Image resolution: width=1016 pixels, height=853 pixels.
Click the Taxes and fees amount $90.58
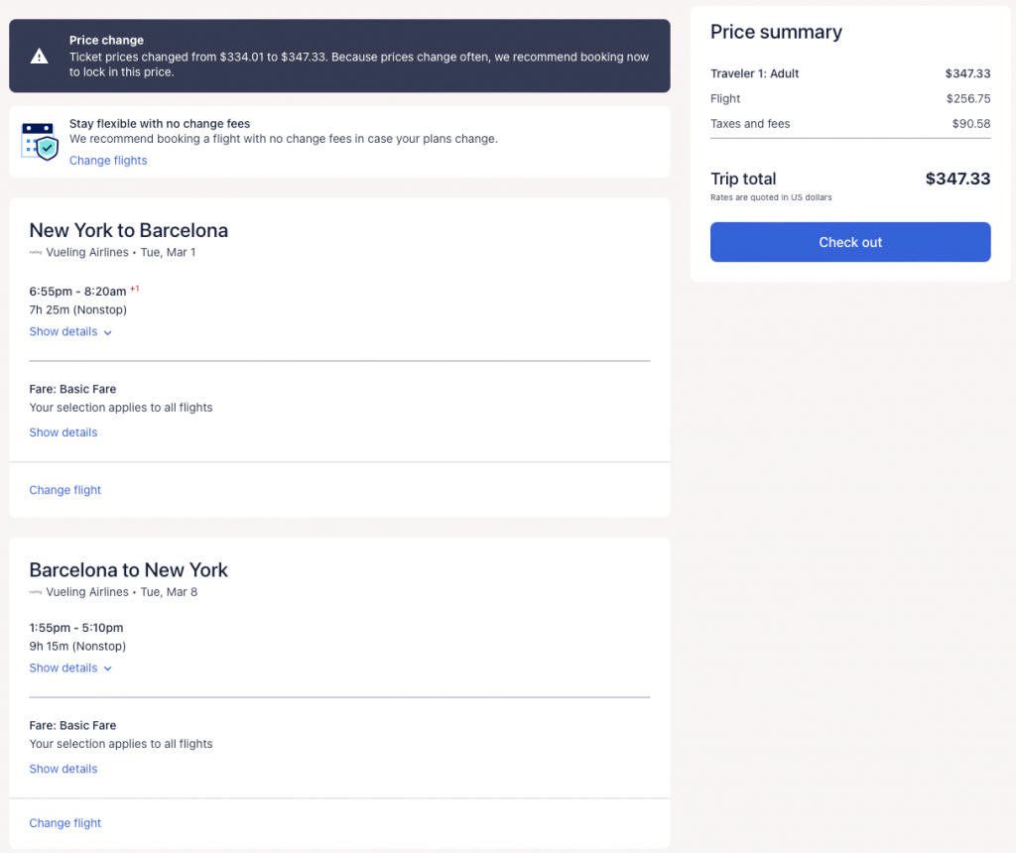click(970, 124)
